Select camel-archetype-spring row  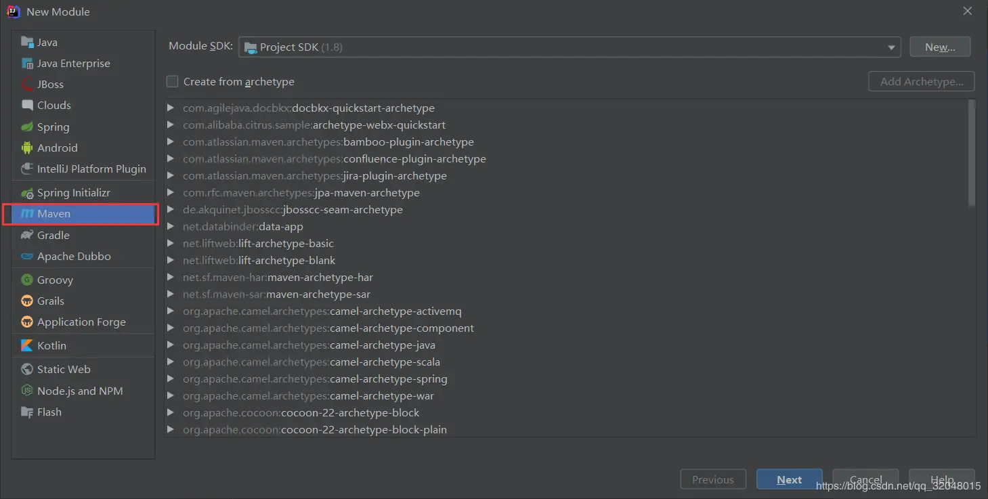coord(566,378)
